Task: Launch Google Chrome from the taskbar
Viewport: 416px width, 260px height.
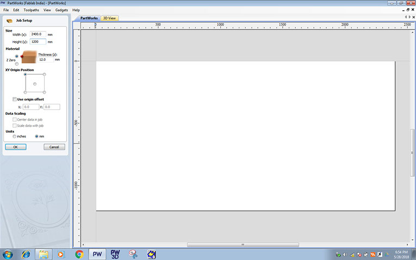Action: [x=79, y=254]
